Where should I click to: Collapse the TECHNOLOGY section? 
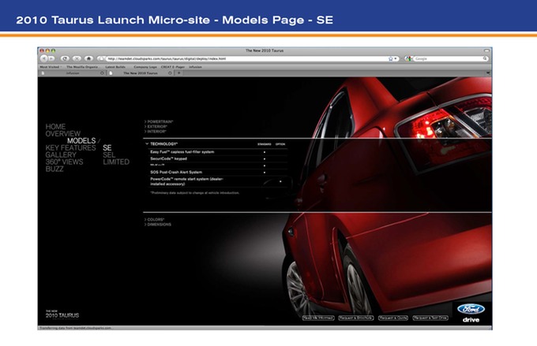tap(162, 144)
